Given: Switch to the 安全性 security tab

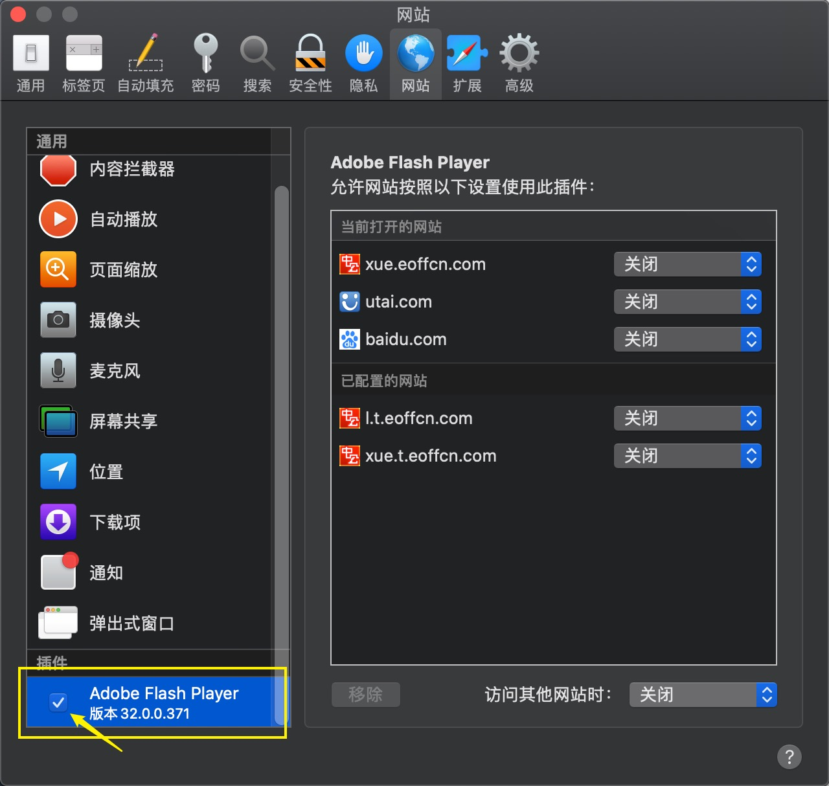Looking at the screenshot, I should tap(310, 64).
